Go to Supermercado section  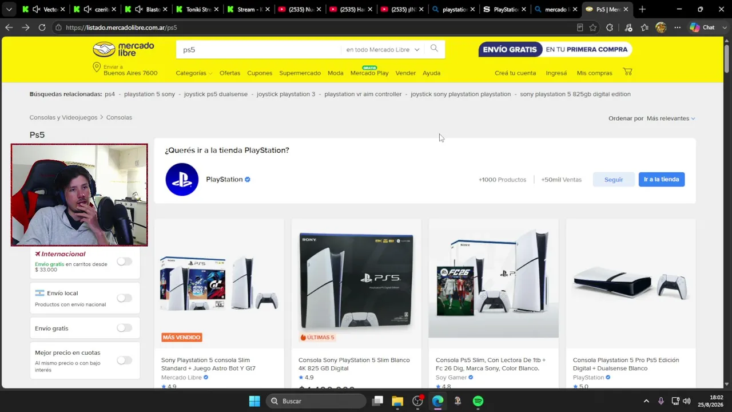pyautogui.click(x=300, y=73)
